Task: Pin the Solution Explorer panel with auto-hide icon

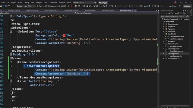Action: click(x=186, y=10)
